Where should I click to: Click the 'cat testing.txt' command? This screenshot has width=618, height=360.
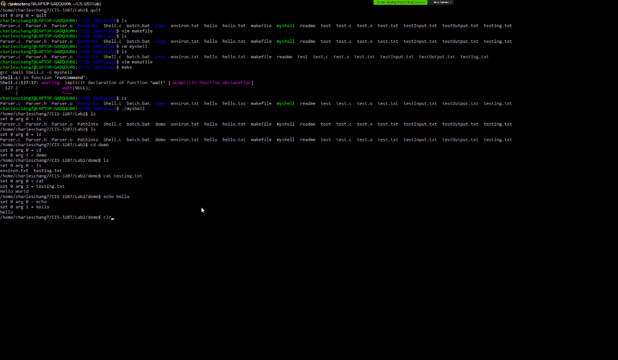tap(123, 176)
